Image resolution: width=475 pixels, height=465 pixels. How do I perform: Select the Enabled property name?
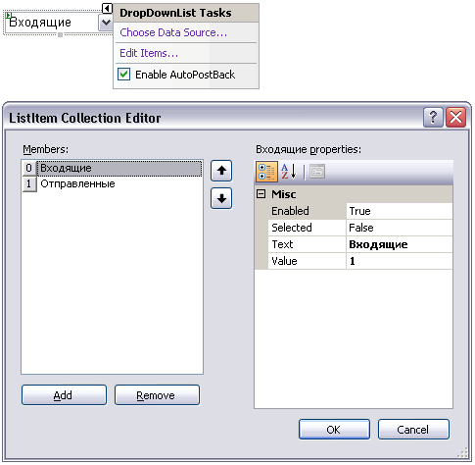tap(307, 211)
